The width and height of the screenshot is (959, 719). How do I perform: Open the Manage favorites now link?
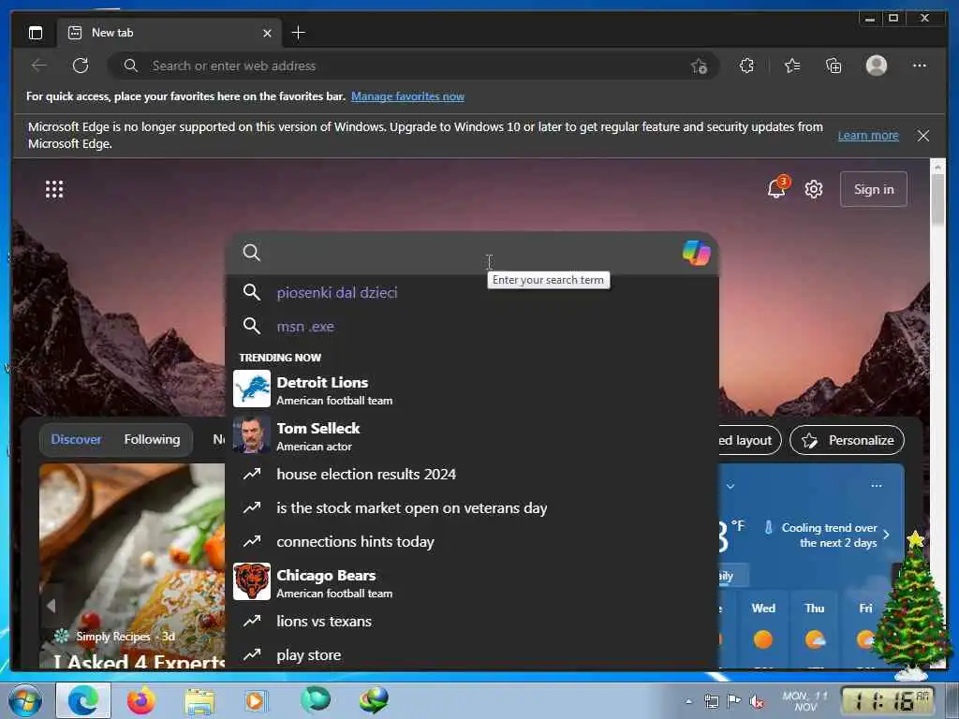coord(408,96)
